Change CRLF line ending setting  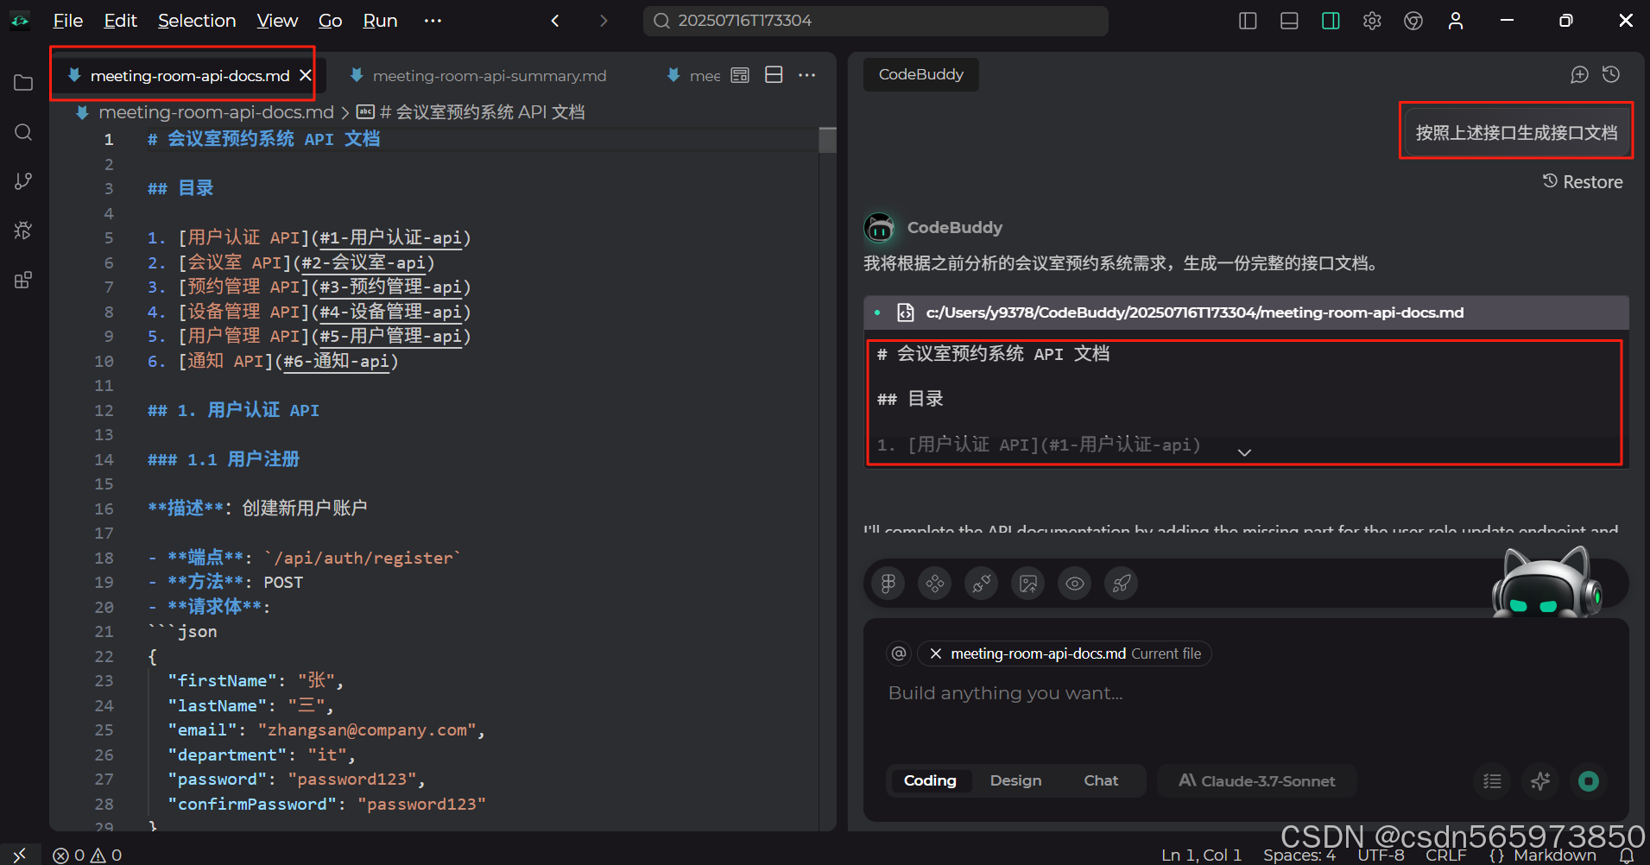click(x=1445, y=855)
